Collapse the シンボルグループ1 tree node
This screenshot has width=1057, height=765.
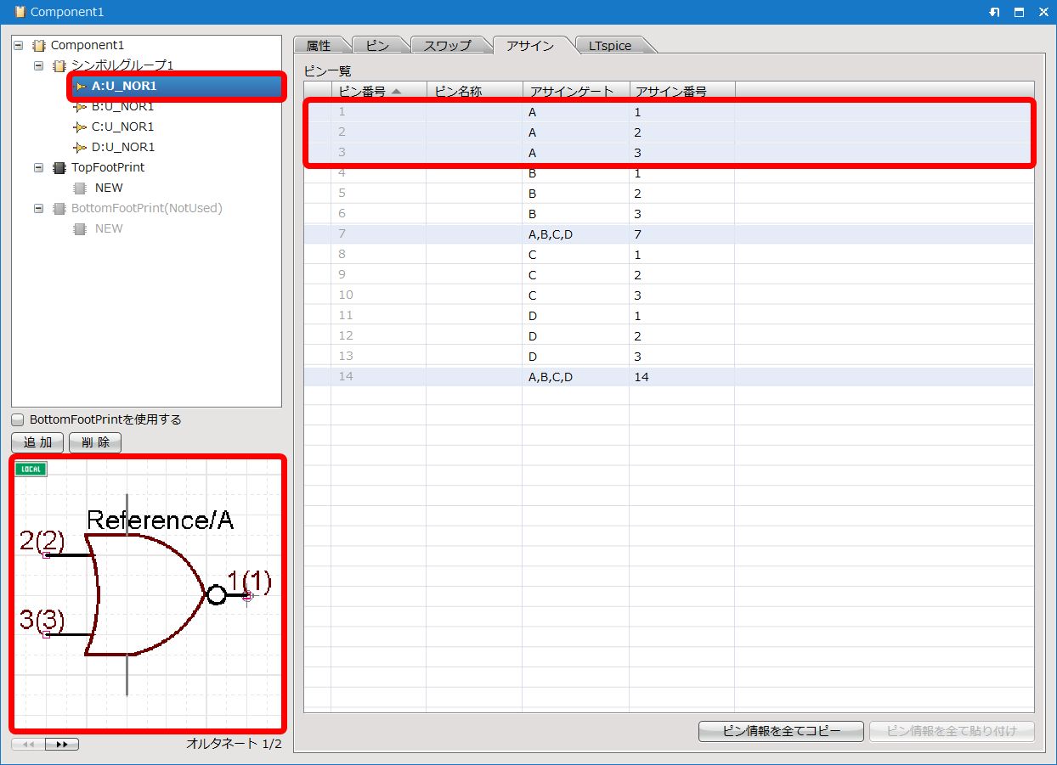pyautogui.click(x=39, y=65)
